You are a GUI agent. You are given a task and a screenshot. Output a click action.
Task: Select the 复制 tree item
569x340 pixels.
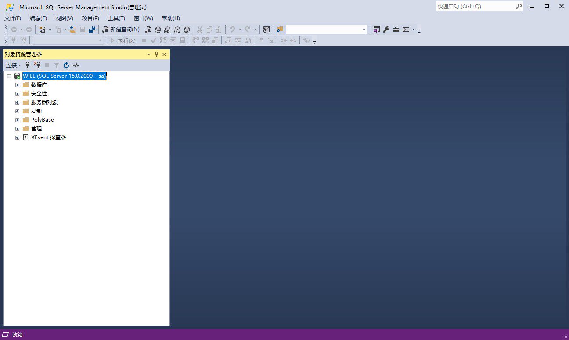pyautogui.click(x=36, y=111)
